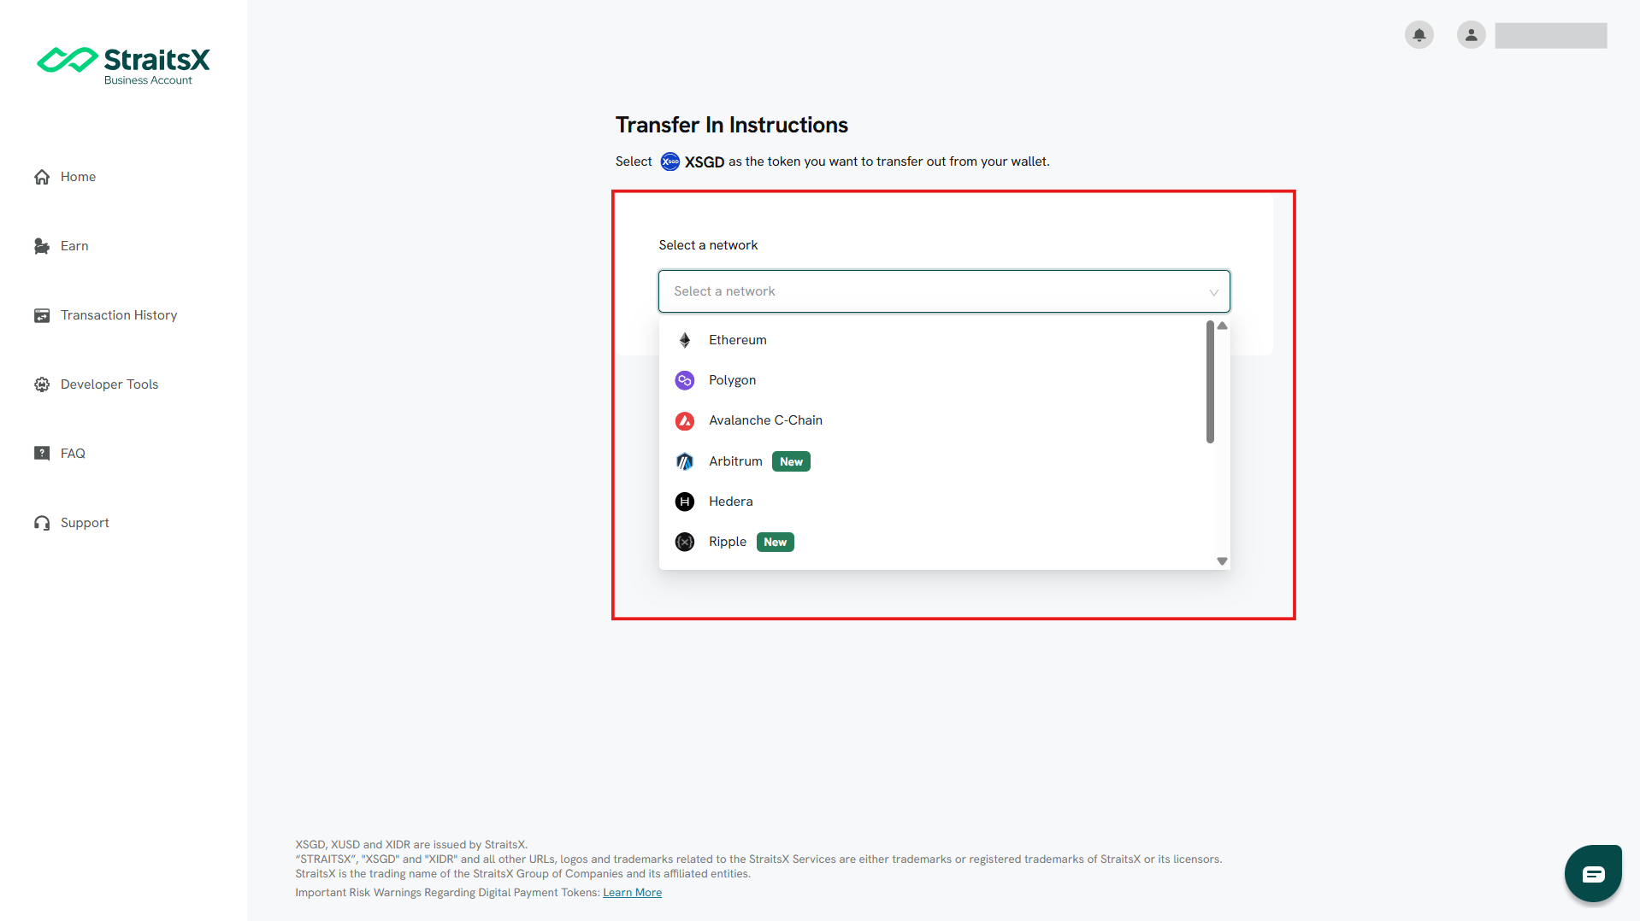1640x921 pixels.
Task: Click the Support headset icon
Action: coord(42,523)
